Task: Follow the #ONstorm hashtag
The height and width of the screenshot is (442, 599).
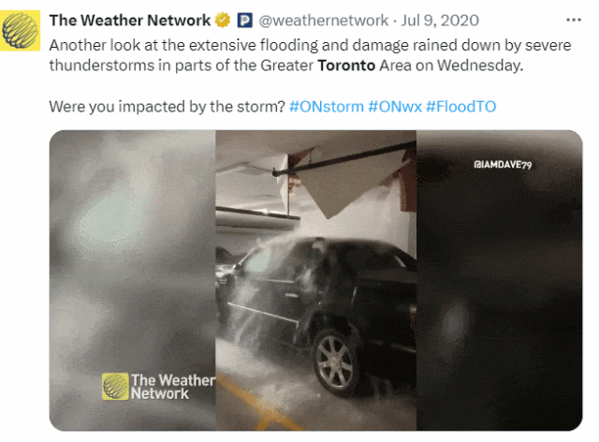Action: 327,107
